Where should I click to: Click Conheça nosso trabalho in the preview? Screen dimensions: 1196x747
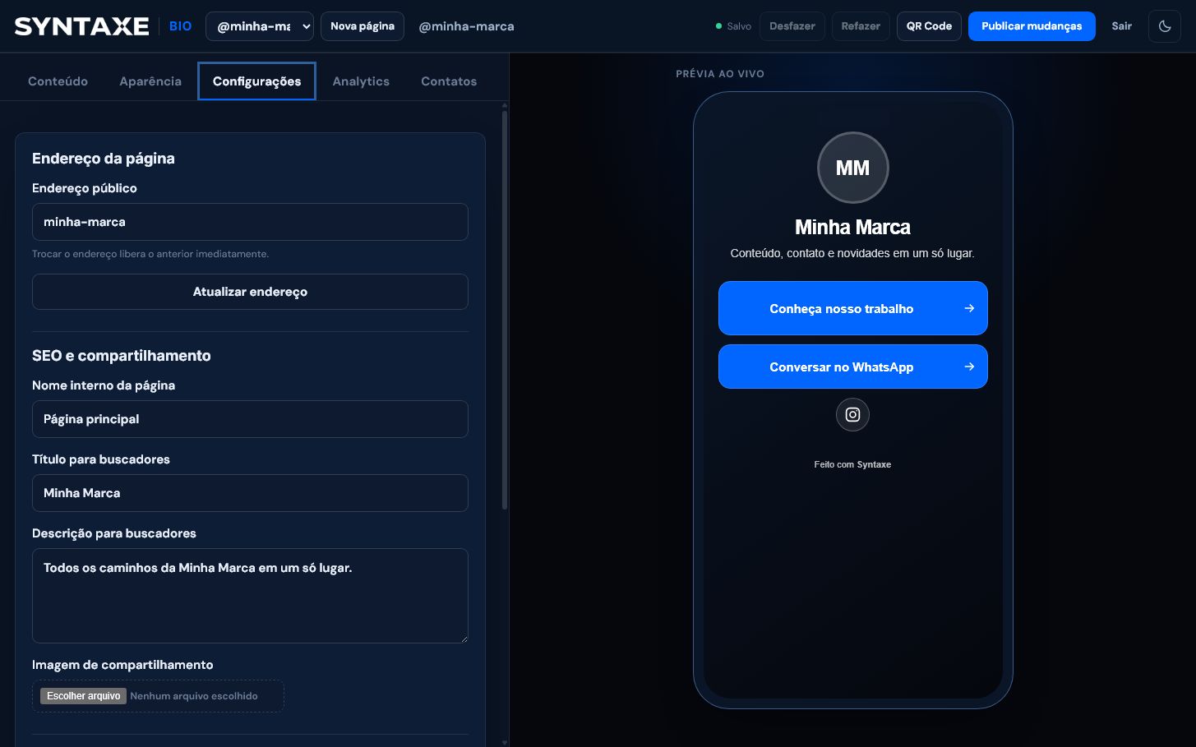click(852, 308)
